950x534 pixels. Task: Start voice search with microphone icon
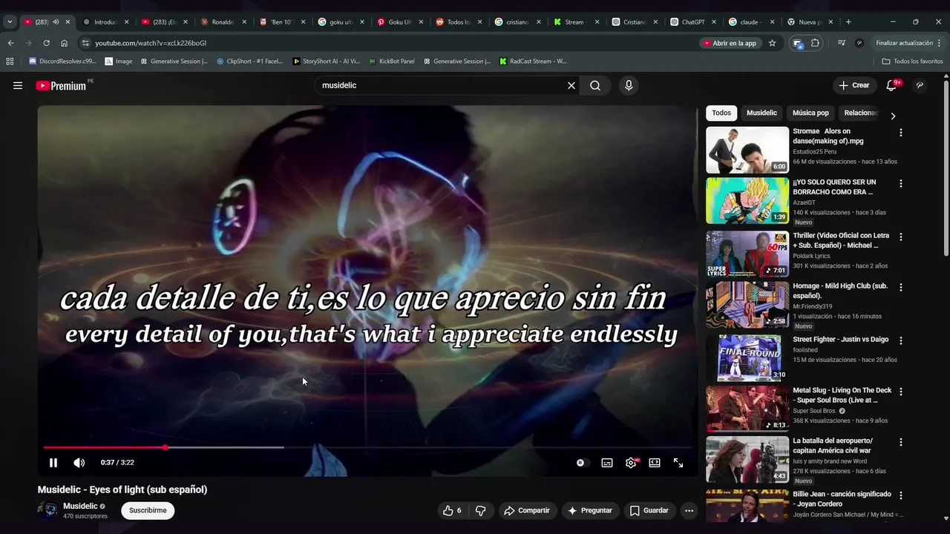(x=629, y=85)
